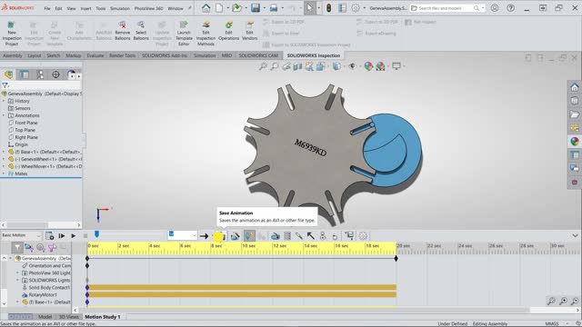Click the Appearances color ball in task pane
The image size is (582, 327).
[x=575, y=142]
